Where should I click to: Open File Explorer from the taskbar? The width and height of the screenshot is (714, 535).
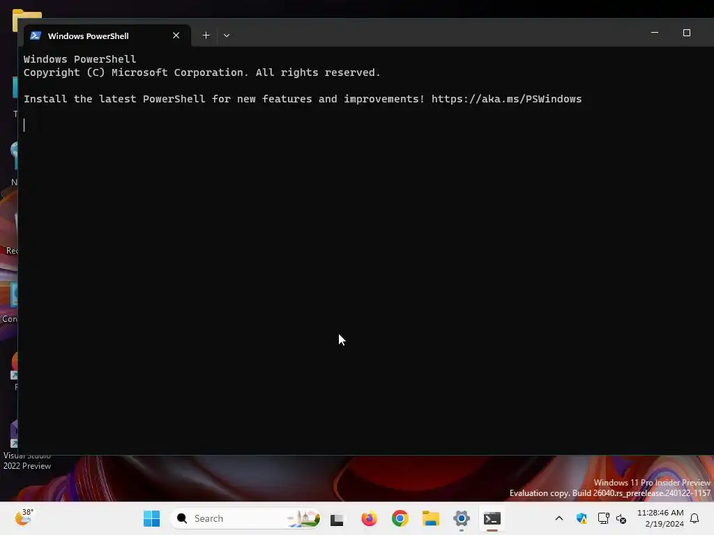click(x=431, y=518)
